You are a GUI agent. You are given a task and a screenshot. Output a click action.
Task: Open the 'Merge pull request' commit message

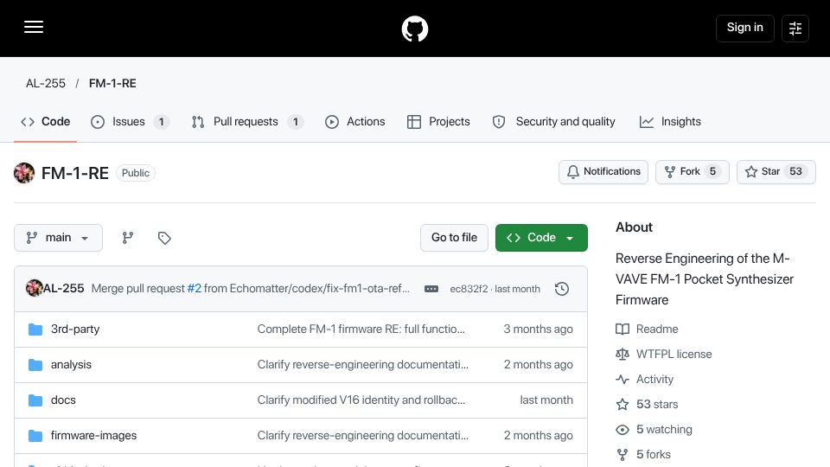[x=138, y=289]
